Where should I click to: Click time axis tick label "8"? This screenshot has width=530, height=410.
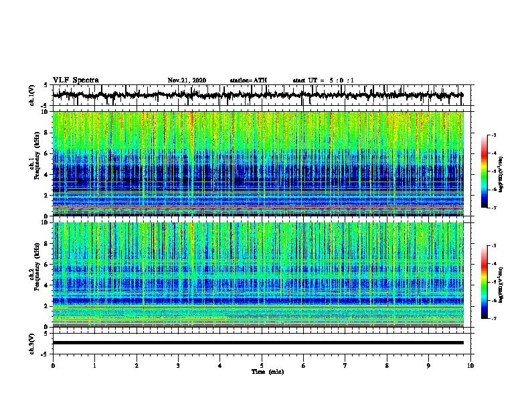[x=387, y=366]
